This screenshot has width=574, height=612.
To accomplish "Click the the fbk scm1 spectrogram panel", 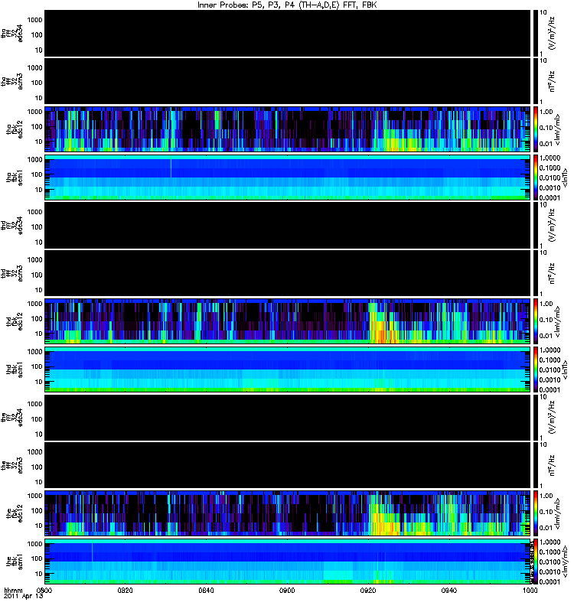I will [288, 562].
